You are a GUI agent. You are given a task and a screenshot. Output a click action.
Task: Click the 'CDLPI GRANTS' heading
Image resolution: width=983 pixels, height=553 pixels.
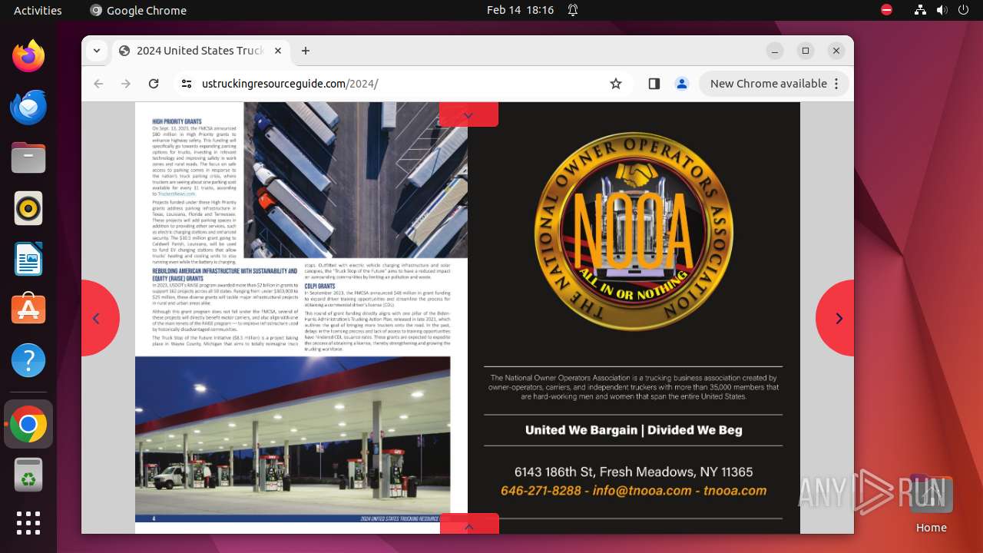tap(319, 286)
